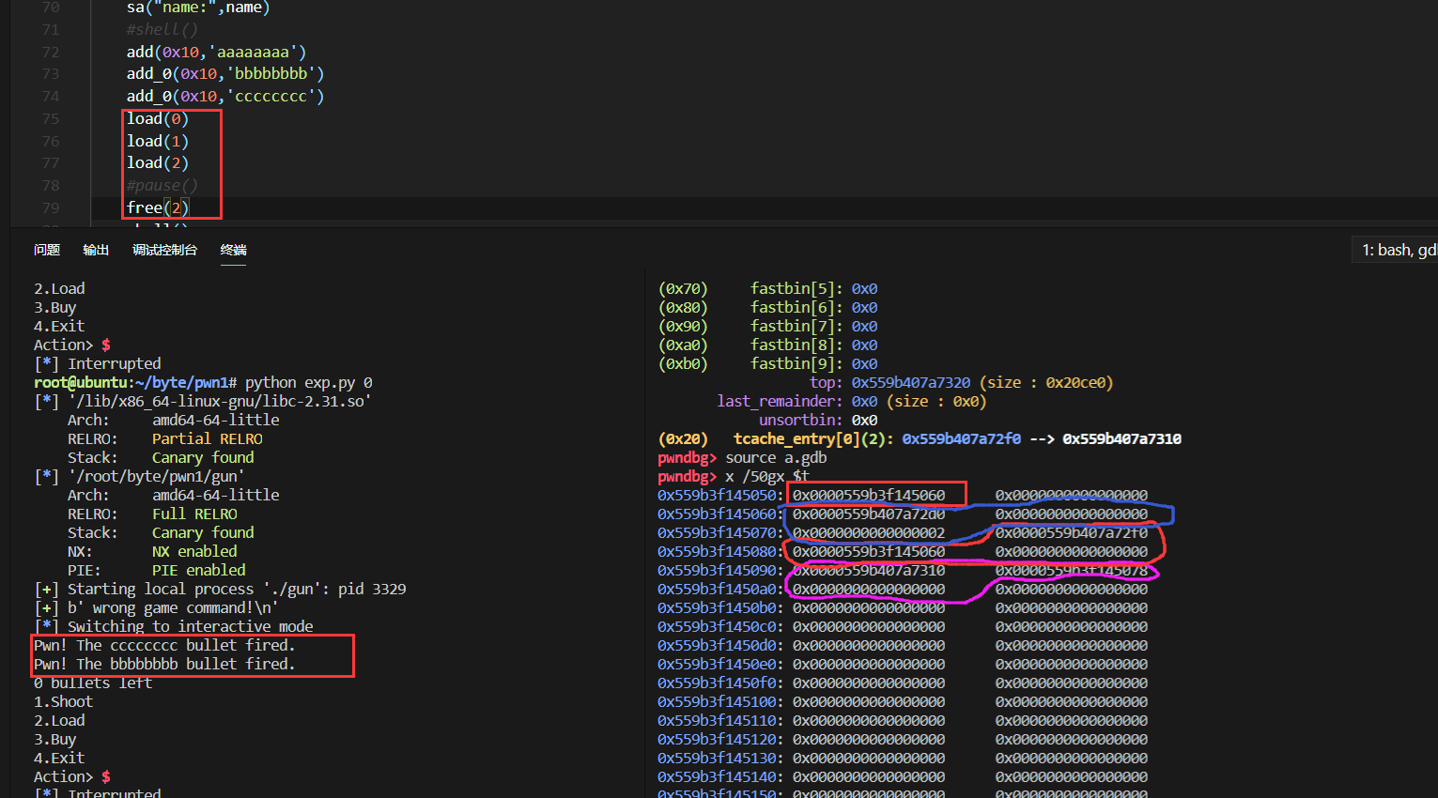Click the 'The cccccccc bullet fired.' output line

(x=164, y=645)
